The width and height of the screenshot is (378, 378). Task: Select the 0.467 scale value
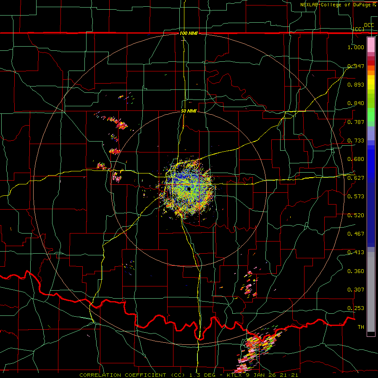356,234
